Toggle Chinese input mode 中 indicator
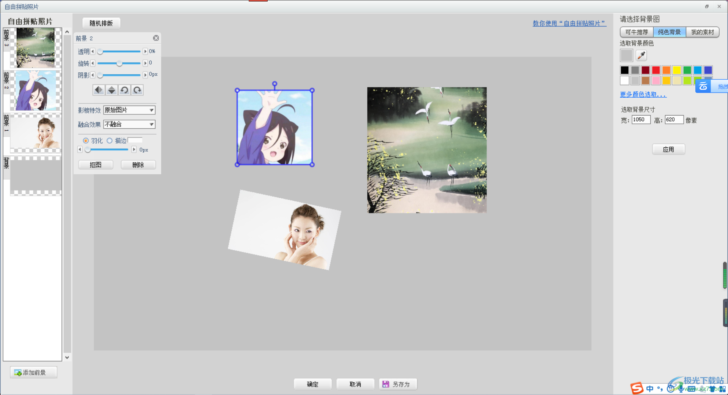 click(650, 389)
